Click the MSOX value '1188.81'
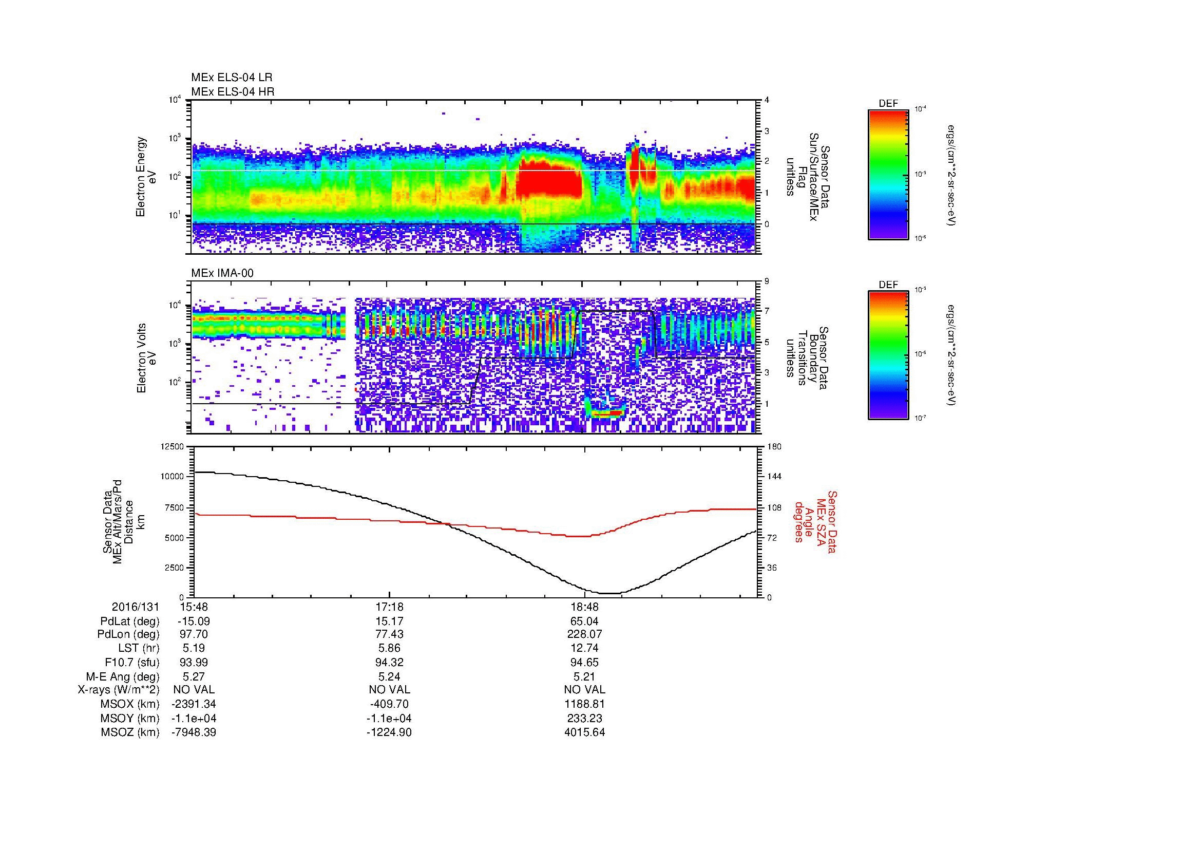 tap(584, 705)
